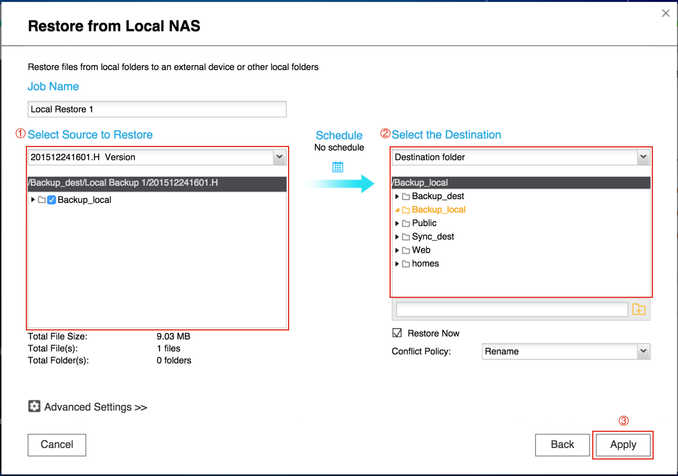This screenshot has height=476, width=678.
Task: Click the folder icon beside homes
Action: (x=406, y=264)
